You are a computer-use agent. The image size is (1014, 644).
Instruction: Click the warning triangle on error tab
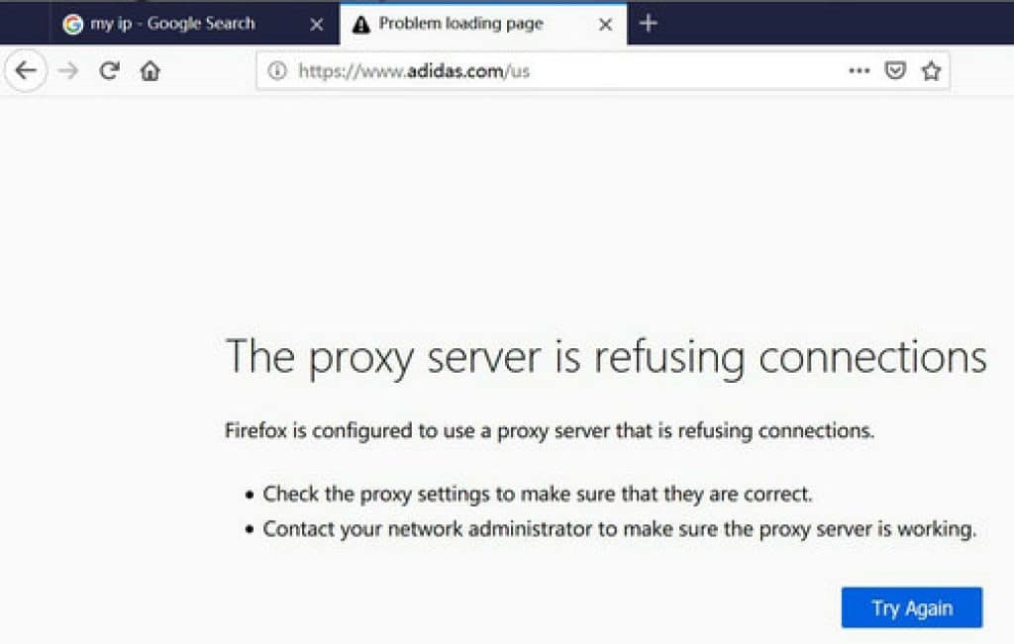[360, 25]
